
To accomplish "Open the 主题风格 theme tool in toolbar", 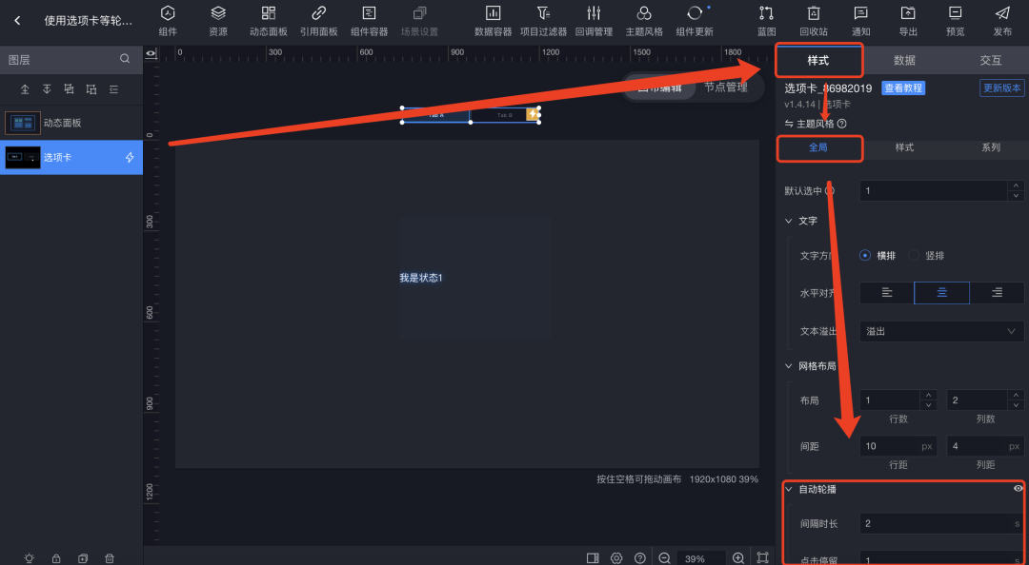I will point(644,20).
